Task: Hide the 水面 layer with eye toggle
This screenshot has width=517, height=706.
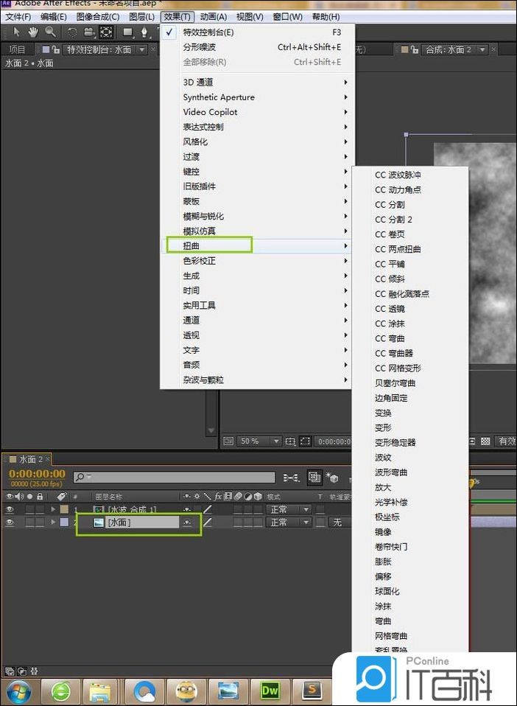Action: 10,522
